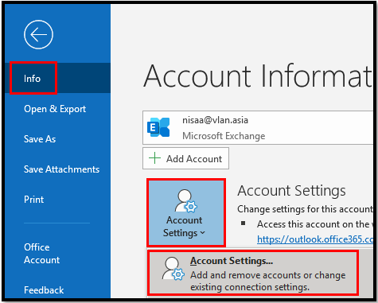The height and width of the screenshot is (303, 378).
Task: Click the back arrow circle icon
Action: pyautogui.click(x=38, y=34)
